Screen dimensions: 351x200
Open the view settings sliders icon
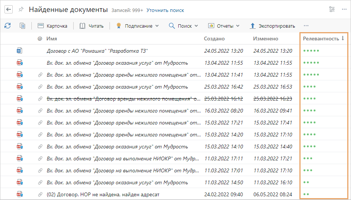coord(332,10)
